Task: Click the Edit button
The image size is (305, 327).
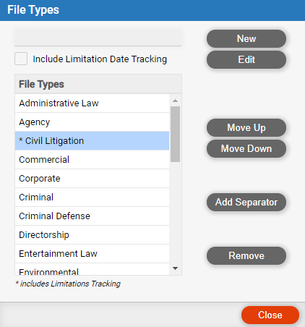Action: [x=246, y=59]
